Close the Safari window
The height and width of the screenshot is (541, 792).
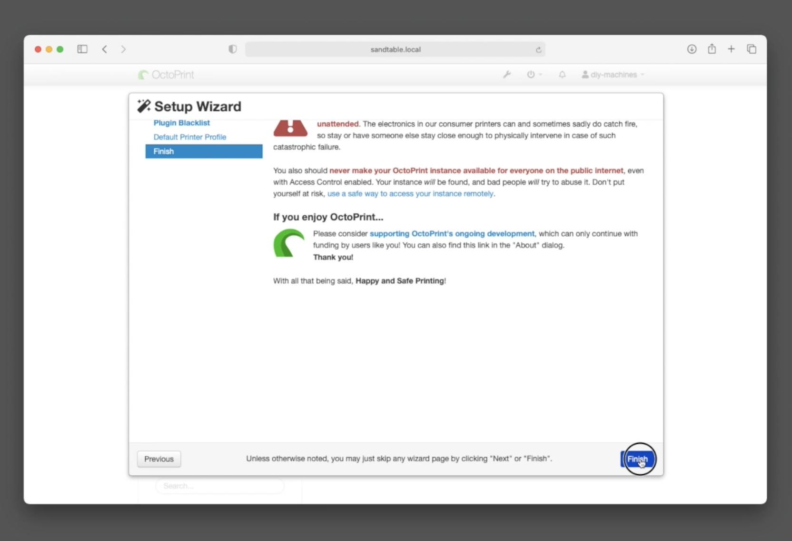tap(38, 49)
